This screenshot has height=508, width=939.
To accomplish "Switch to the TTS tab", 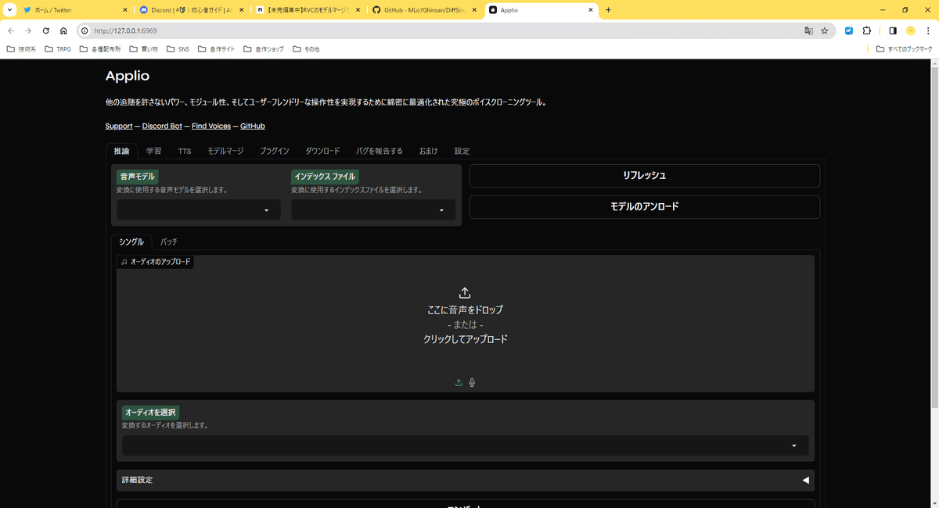I will 185,151.
